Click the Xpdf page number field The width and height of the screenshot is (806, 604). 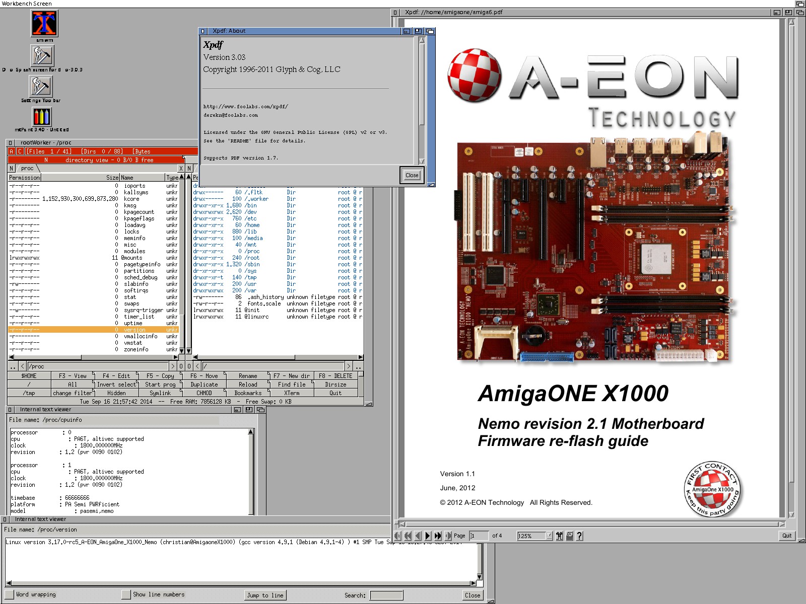478,536
